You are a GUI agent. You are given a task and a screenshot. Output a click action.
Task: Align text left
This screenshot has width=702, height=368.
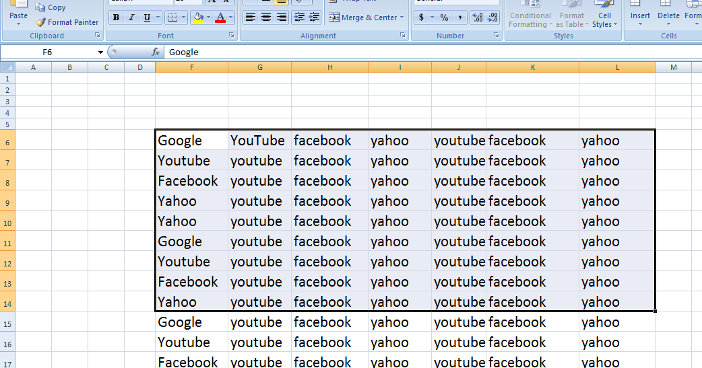(x=250, y=17)
